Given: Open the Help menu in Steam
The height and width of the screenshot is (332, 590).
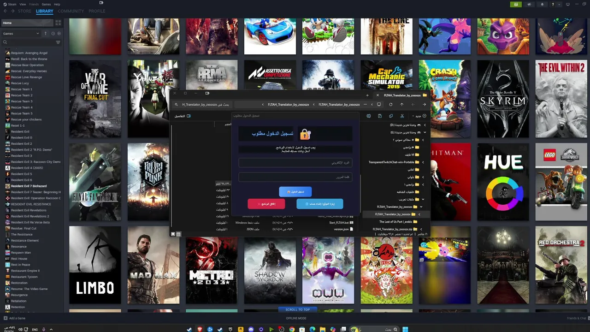Looking at the screenshot, I should [x=57, y=4].
